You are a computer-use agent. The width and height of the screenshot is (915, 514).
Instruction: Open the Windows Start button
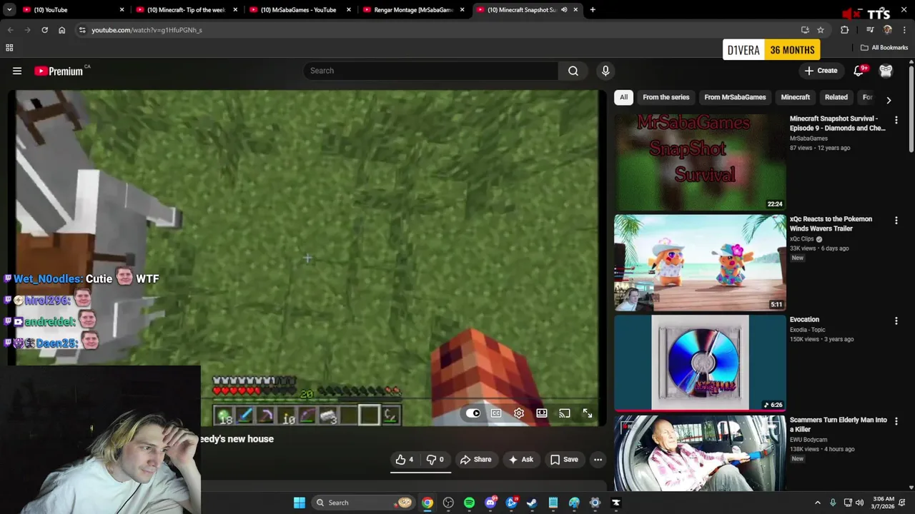[x=300, y=503]
